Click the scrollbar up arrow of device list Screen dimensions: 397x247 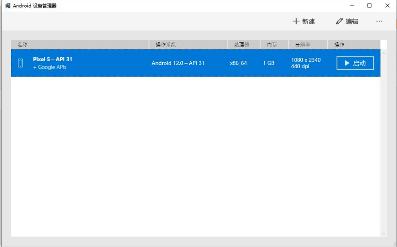[384, 53]
